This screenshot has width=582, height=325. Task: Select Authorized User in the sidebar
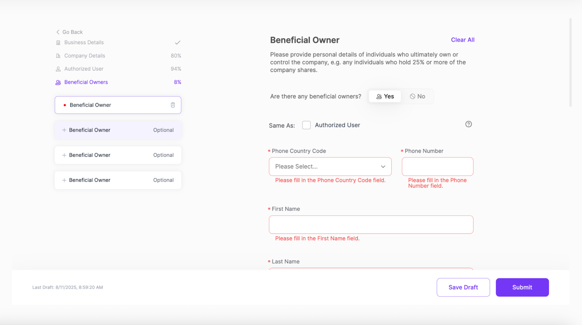tap(84, 69)
